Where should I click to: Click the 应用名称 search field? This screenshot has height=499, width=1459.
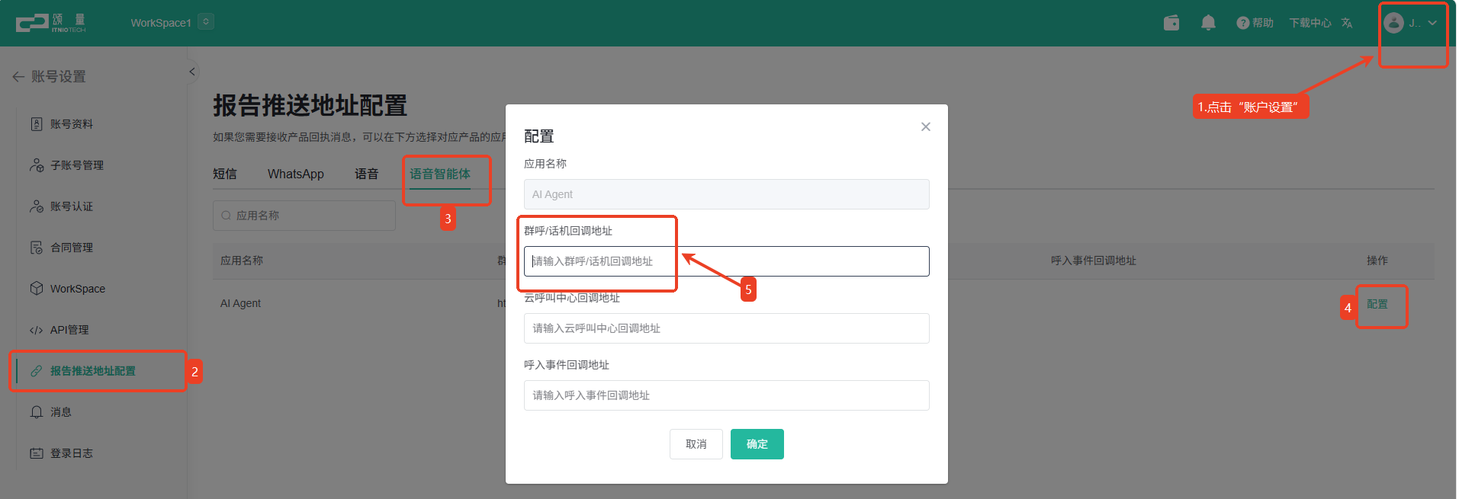click(x=304, y=216)
